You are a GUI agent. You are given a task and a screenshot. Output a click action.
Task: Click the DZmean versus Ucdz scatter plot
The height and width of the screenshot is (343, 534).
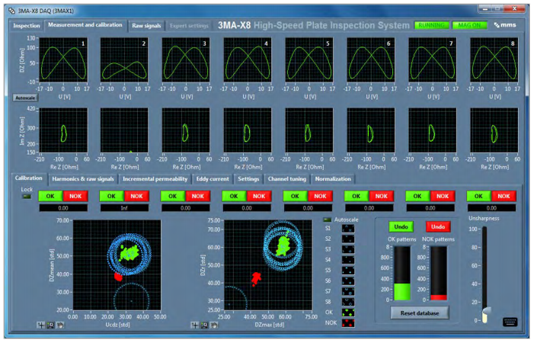(x=117, y=265)
